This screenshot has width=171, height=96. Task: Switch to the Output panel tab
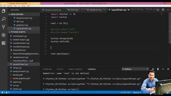[x=60, y=69]
